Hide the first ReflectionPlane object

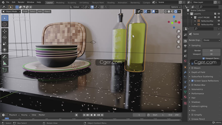[x=219, y=21]
